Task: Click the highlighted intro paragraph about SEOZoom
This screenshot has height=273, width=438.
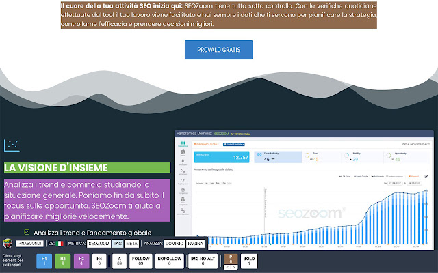Action: 219,15
